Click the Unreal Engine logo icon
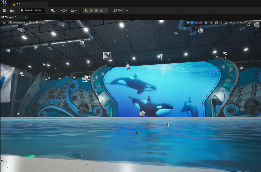 point(5,3)
